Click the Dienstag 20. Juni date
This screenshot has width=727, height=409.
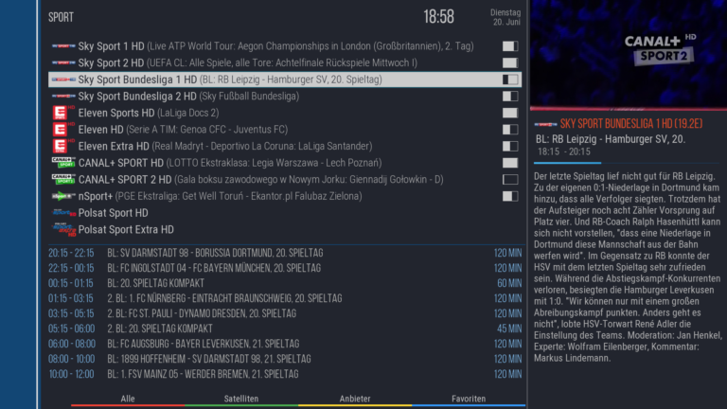(505, 18)
